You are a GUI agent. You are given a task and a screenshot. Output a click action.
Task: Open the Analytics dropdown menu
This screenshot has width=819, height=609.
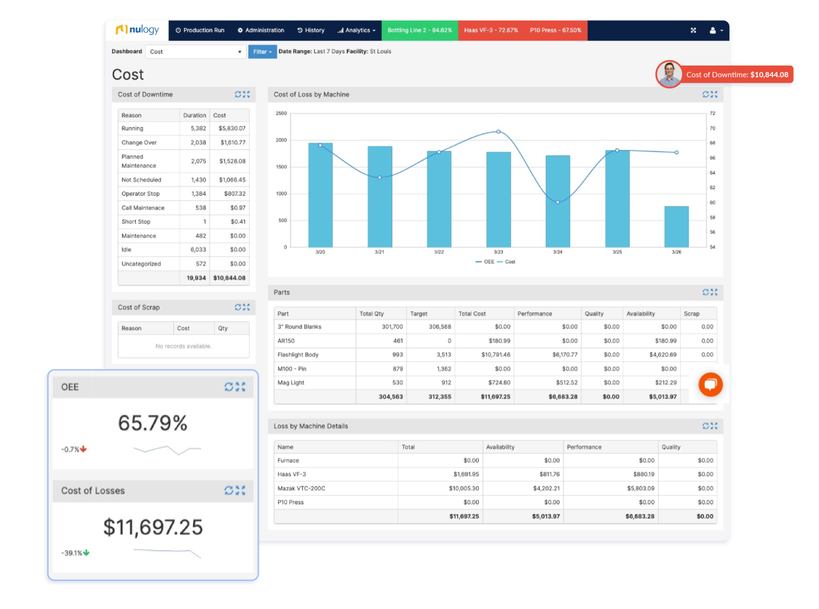point(356,30)
